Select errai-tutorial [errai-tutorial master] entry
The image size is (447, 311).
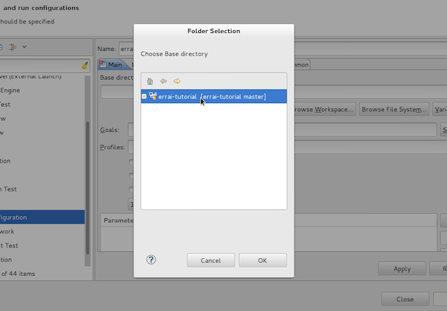click(x=212, y=96)
